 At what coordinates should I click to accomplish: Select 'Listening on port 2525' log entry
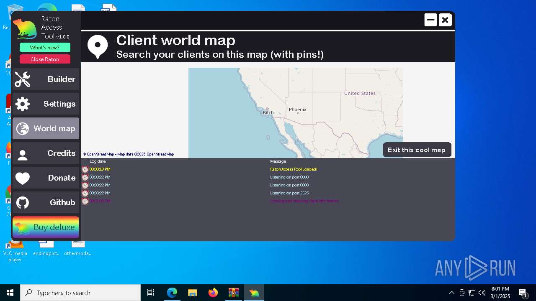289,193
